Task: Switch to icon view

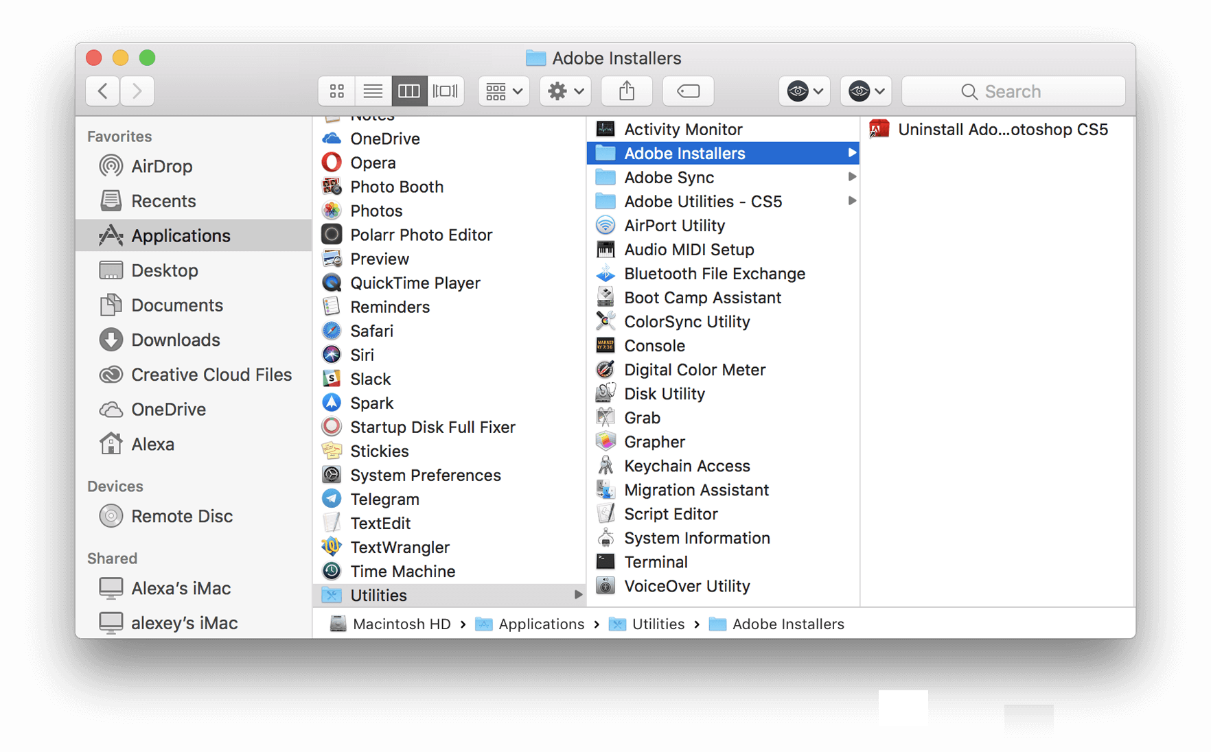Action: pos(337,91)
